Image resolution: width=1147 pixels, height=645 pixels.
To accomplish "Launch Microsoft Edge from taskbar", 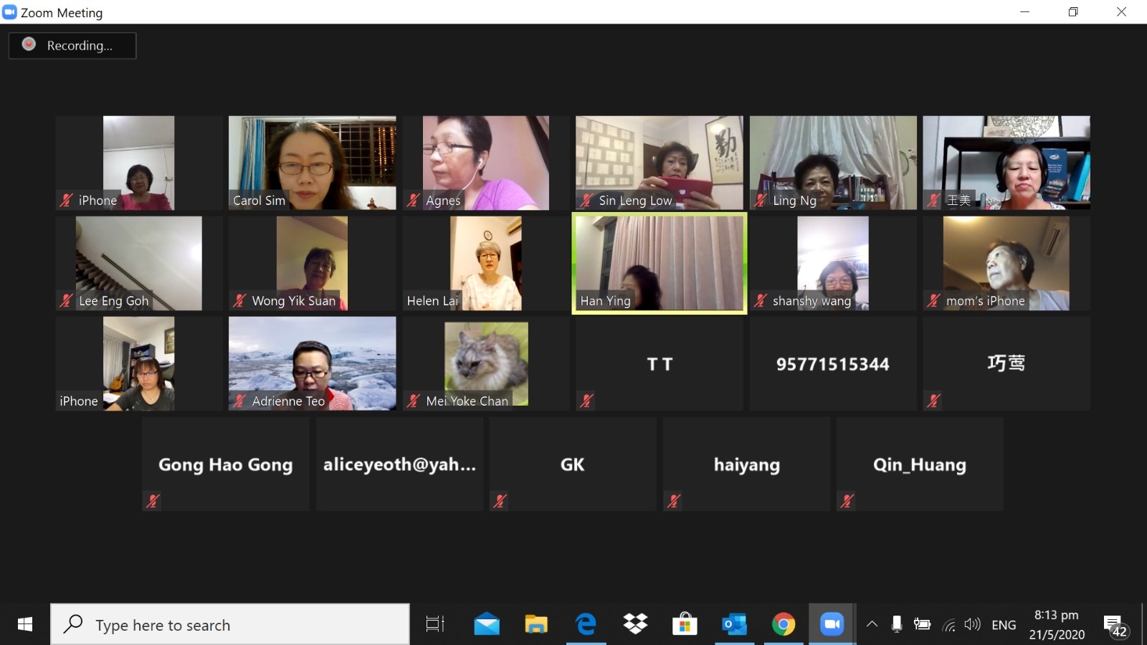I will pos(586,625).
